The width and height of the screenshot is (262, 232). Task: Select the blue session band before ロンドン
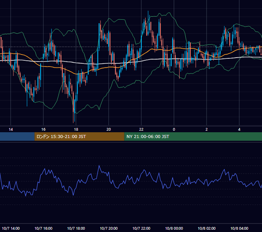click(x=17, y=136)
